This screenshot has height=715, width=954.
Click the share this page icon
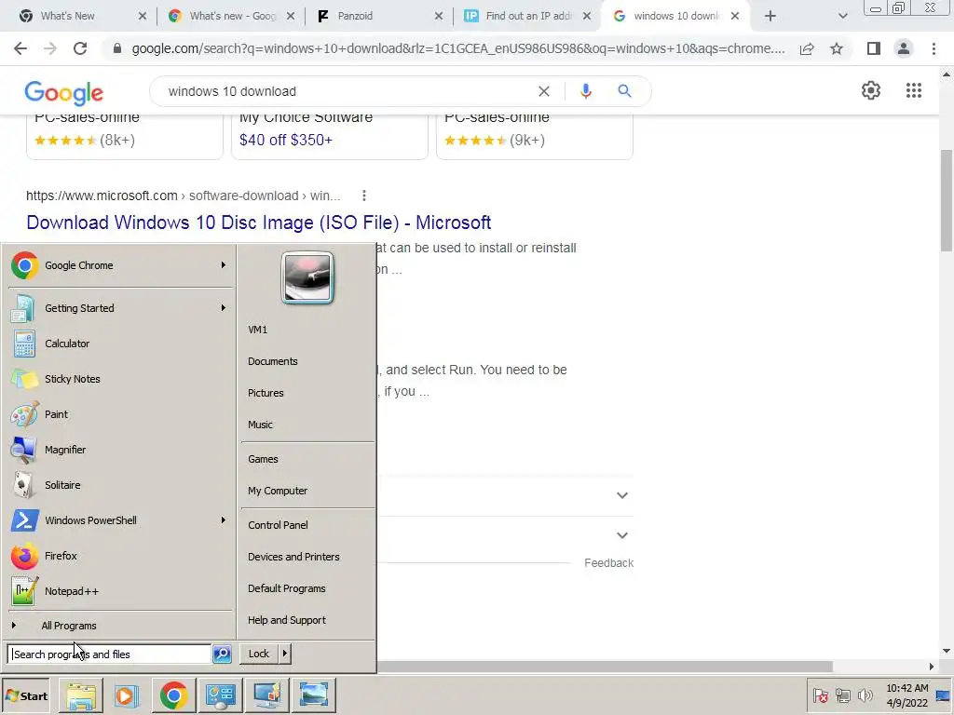pos(807,48)
